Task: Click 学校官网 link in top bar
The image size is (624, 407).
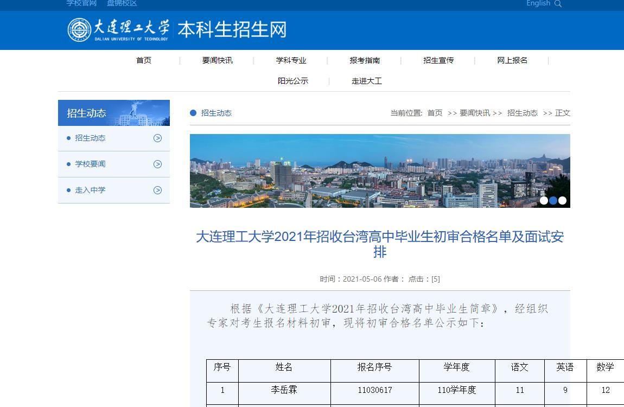Action: pyautogui.click(x=81, y=4)
